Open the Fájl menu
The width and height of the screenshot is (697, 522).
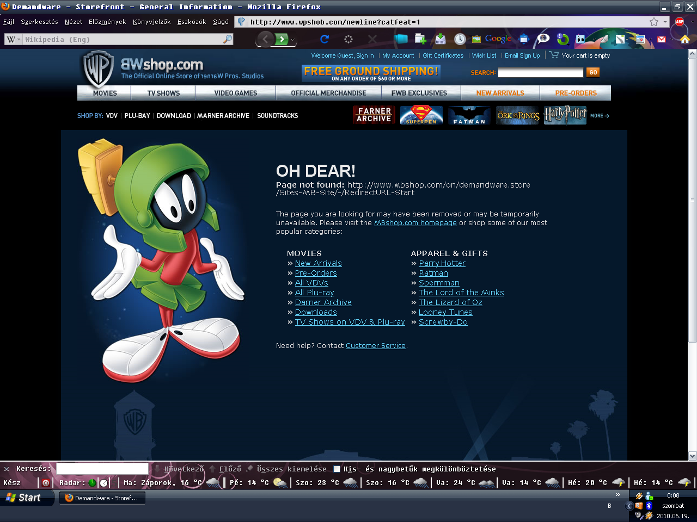(x=9, y=22)
